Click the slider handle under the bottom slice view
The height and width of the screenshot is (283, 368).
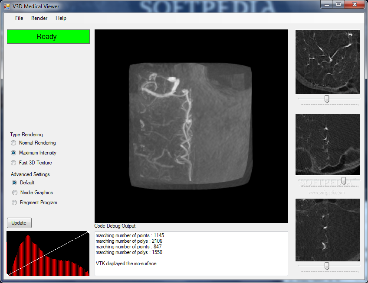326,266
